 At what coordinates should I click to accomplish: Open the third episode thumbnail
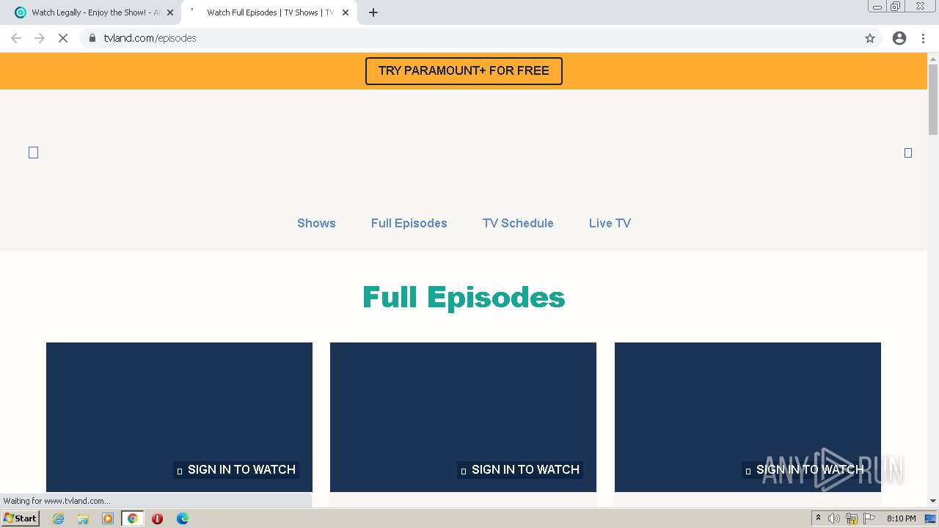point(748,417)
